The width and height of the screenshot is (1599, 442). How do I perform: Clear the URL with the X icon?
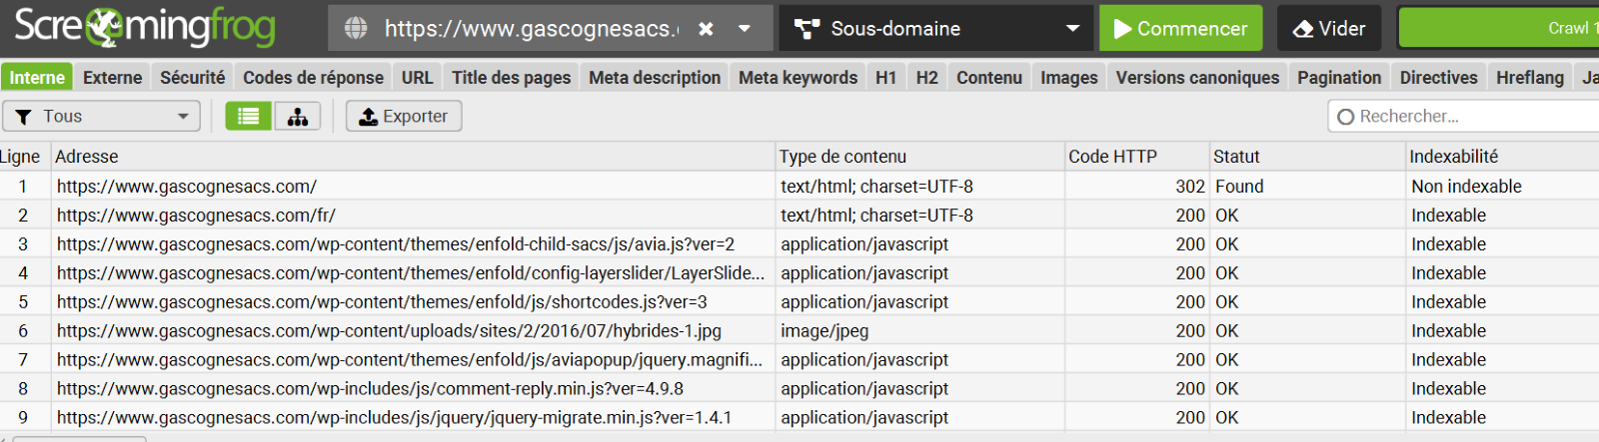[x=706, y=29]
